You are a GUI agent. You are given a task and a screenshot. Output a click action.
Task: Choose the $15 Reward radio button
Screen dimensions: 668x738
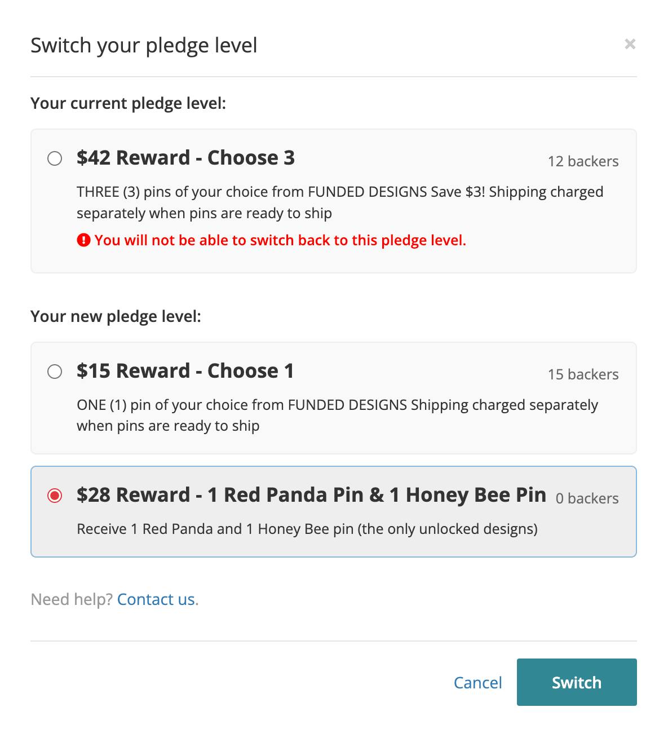coord(55,372)
